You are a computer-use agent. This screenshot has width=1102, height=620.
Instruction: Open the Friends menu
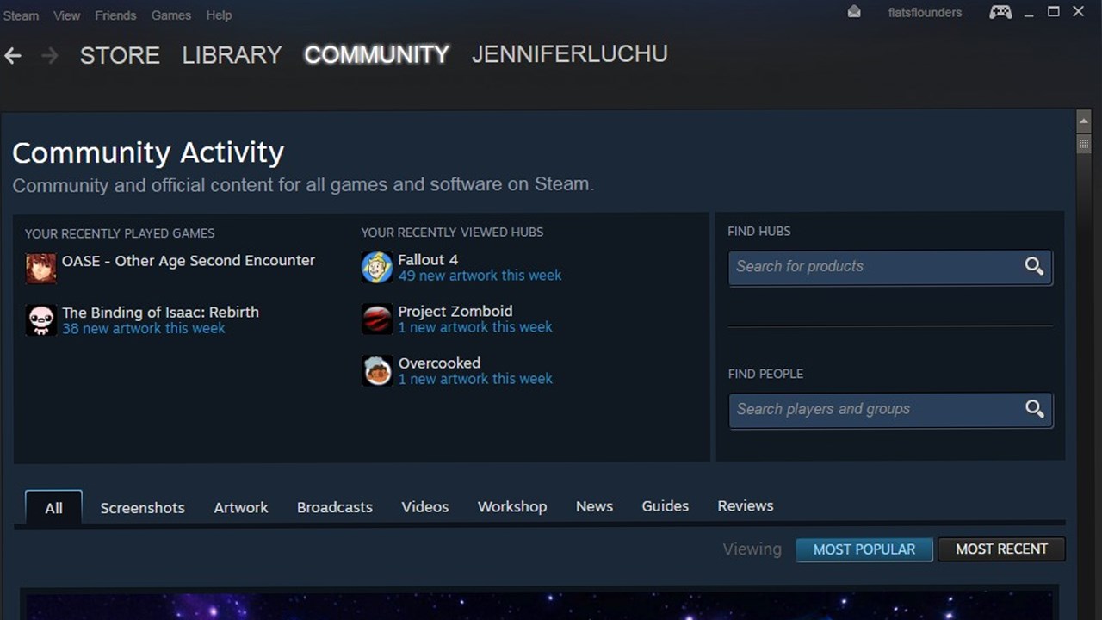click(115, 15)
